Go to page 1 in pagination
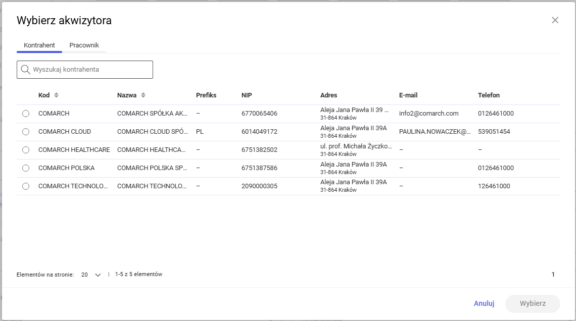Screen dimensions: 576x321 point(553,275)
